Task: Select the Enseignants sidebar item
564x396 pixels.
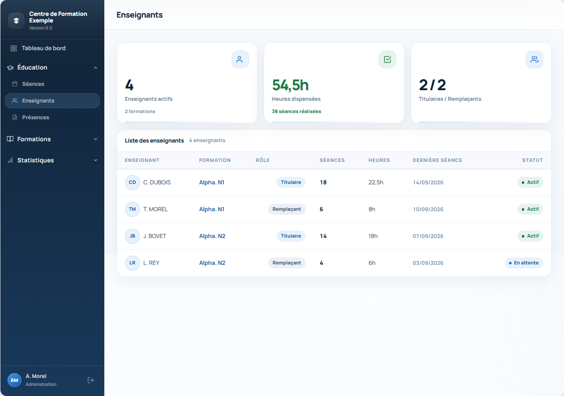Action: point(52,101)
